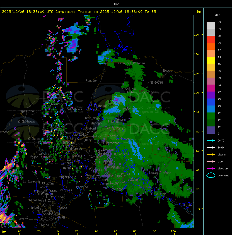Click the E_Chical map label
232x235 pixels.
pos(90,128)
